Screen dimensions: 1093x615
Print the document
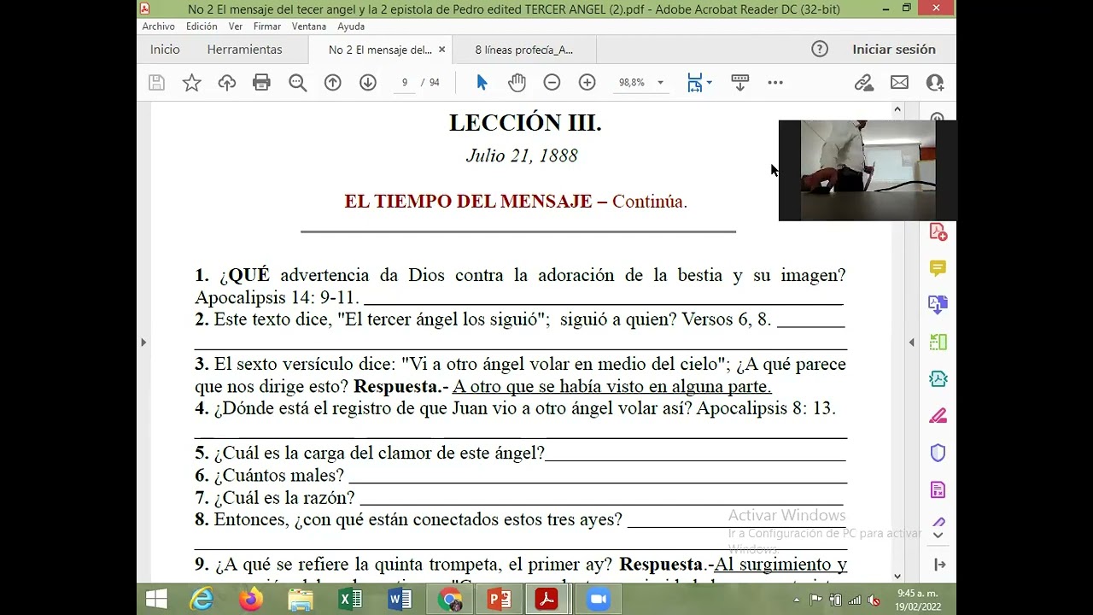(x=262, y=83)
